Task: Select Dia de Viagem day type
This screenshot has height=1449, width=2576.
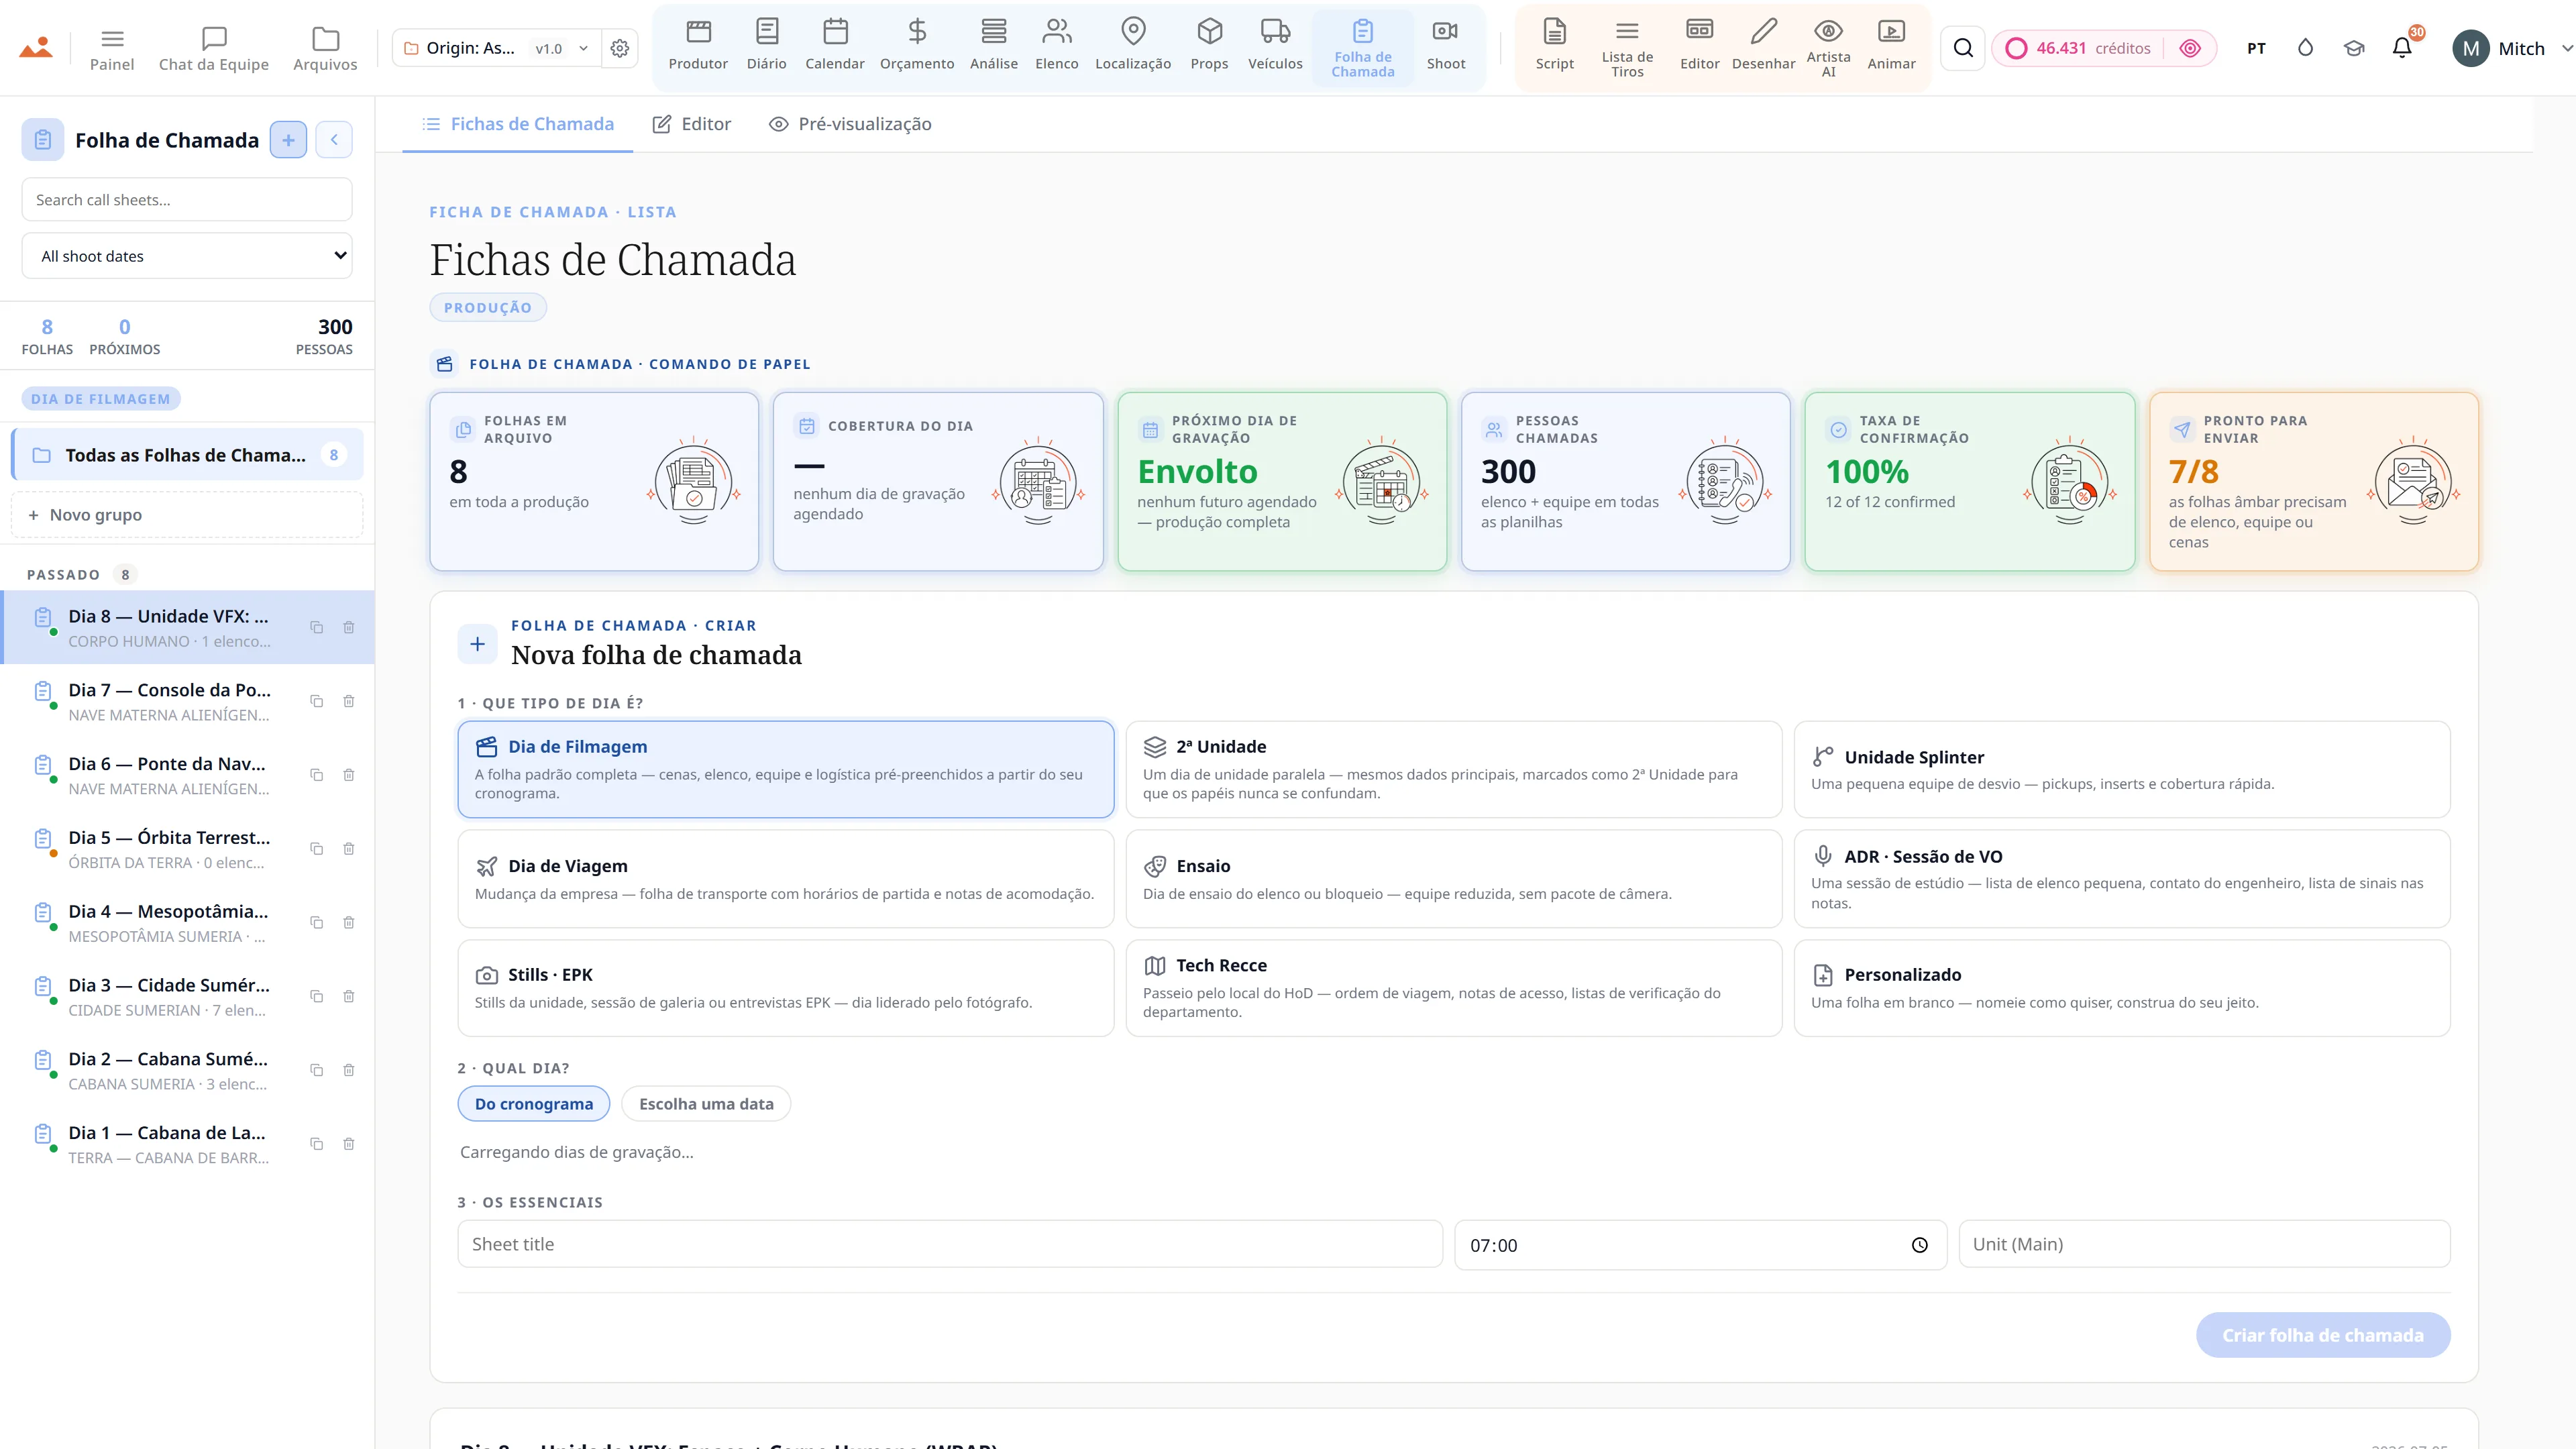Action: click(x=786, y=878)
